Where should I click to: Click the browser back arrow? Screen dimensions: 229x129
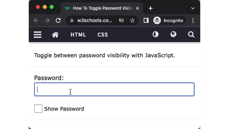36,20
